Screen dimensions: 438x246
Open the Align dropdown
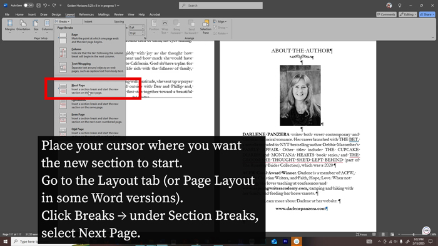220,21
